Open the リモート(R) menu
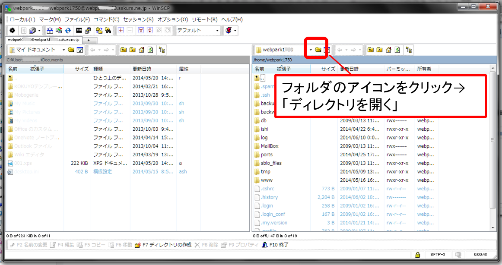This screenshot has height=265, width=502. [x=205, y=19]
